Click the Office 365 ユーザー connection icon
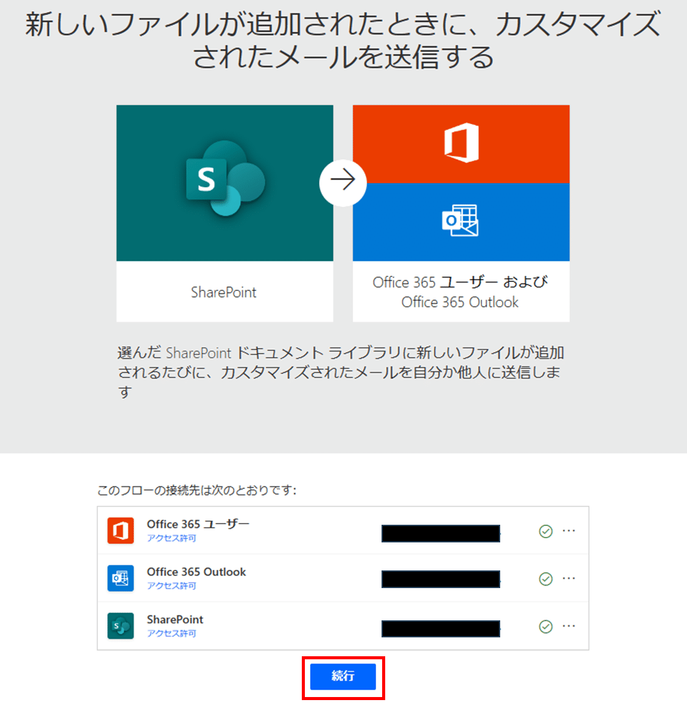Viewport: 687px width, 708px height. pyautogui.click(x=120, y=531)
